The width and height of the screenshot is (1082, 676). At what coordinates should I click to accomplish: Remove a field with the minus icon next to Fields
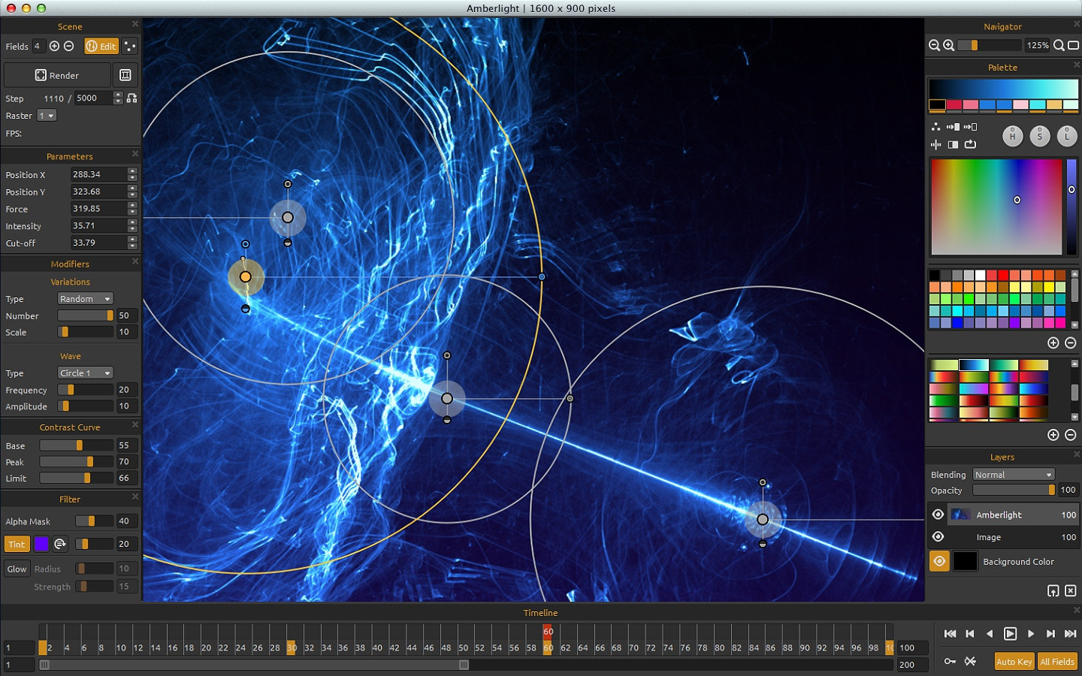[68, 46]
